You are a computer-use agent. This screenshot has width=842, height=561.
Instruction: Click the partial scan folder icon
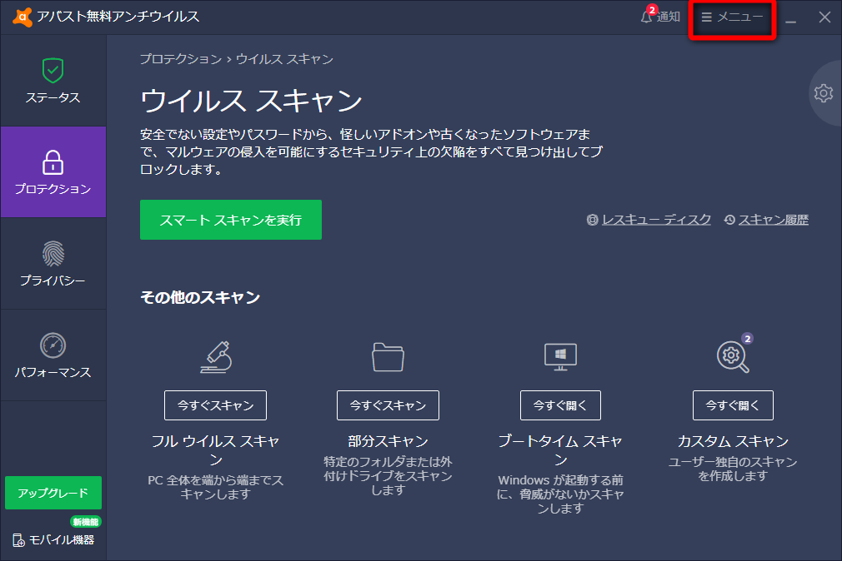point(388,357)
